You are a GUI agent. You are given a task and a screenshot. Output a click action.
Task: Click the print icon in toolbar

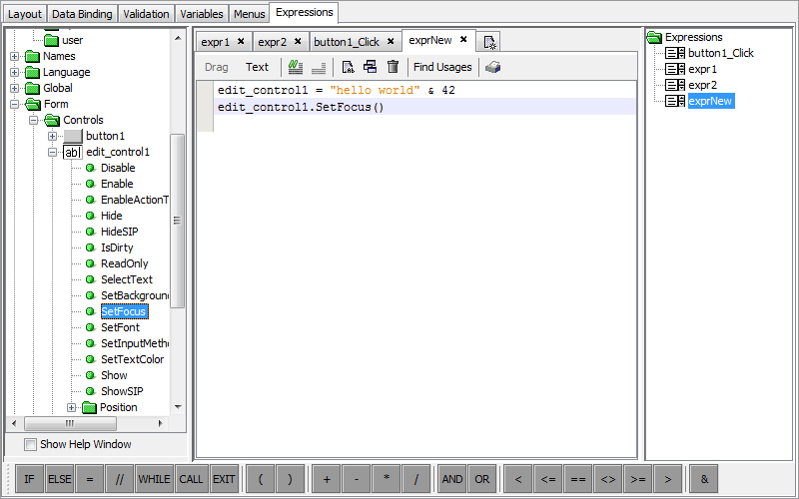(x=493, y=67)
